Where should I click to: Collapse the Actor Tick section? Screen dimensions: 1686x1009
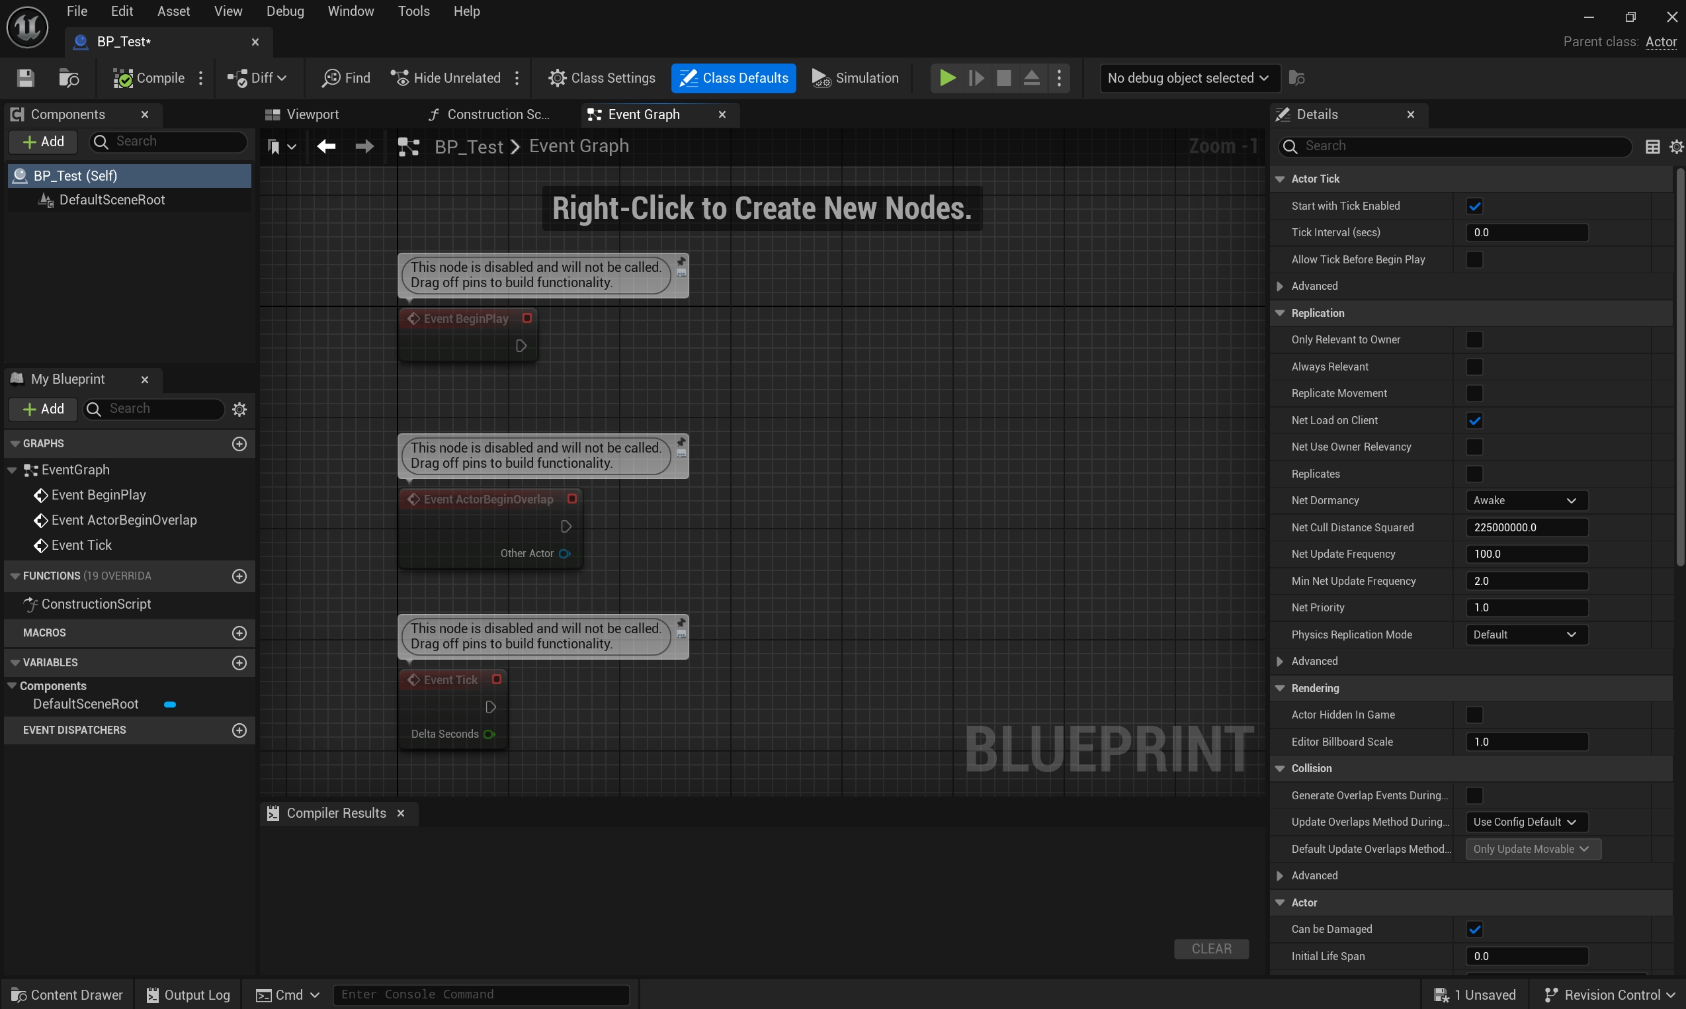click(1280, 179)
